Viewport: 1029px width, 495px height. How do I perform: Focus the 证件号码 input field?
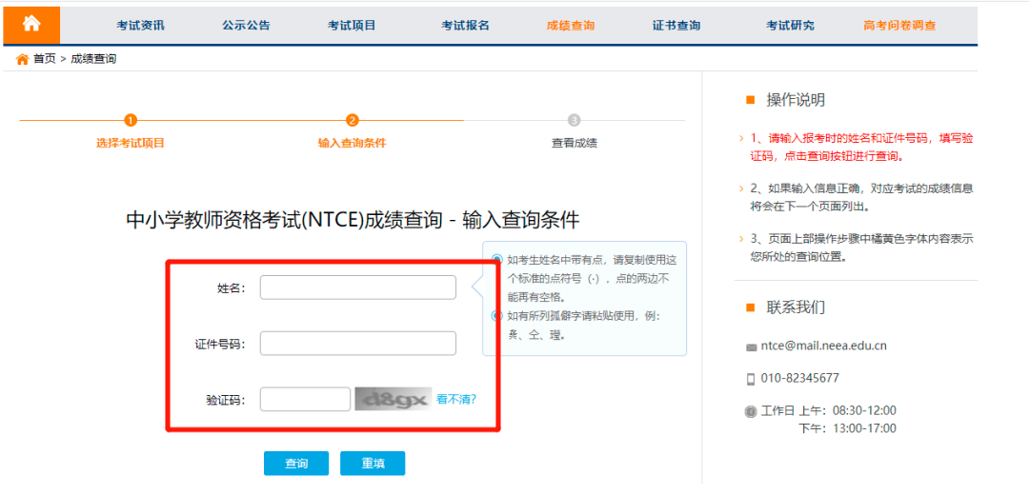(x=357, y=344)
